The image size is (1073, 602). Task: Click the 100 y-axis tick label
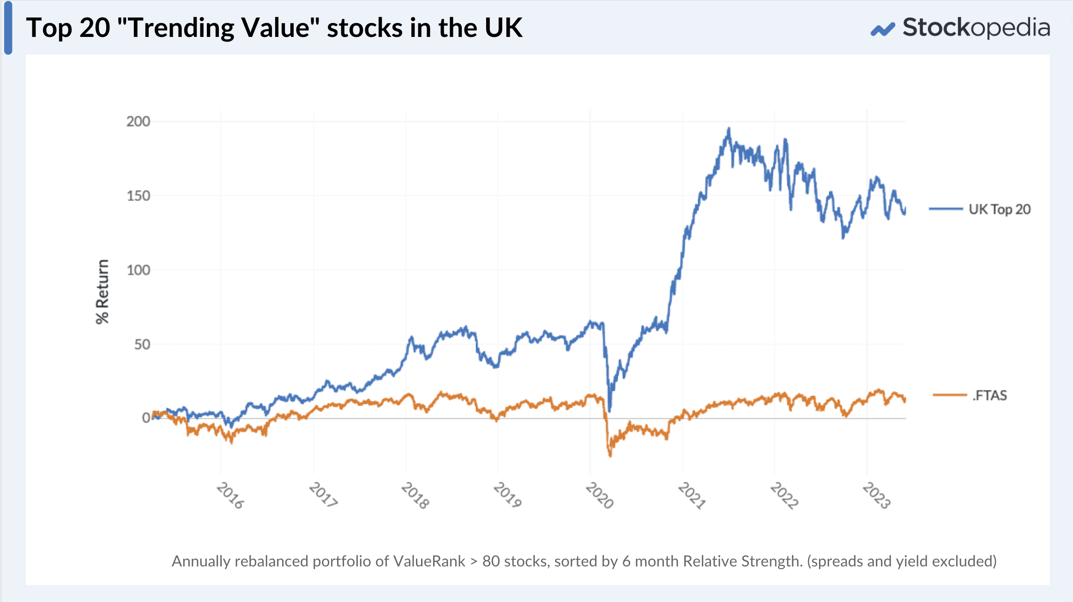(x=138, y=271)
